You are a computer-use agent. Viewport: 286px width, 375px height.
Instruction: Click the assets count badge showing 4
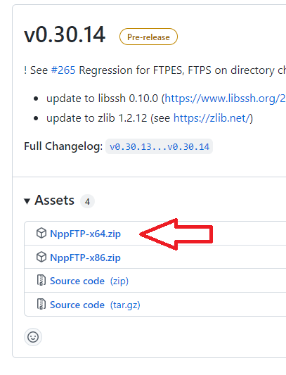[x=87, y=201]
